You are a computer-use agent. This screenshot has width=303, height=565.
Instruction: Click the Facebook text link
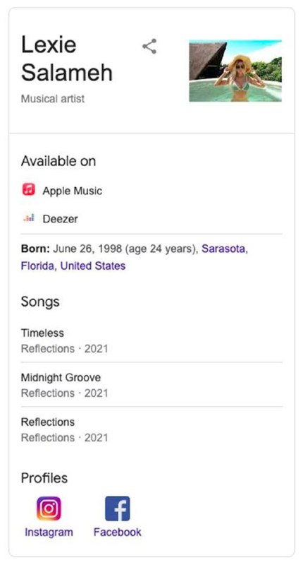117,533
